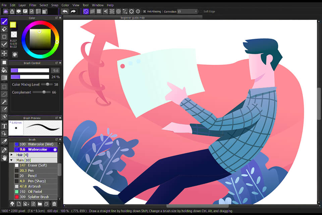Select the Eyedropper tool
Viewport: 322px width, 215px height.
pyautogui.click(x=4, y=149)
